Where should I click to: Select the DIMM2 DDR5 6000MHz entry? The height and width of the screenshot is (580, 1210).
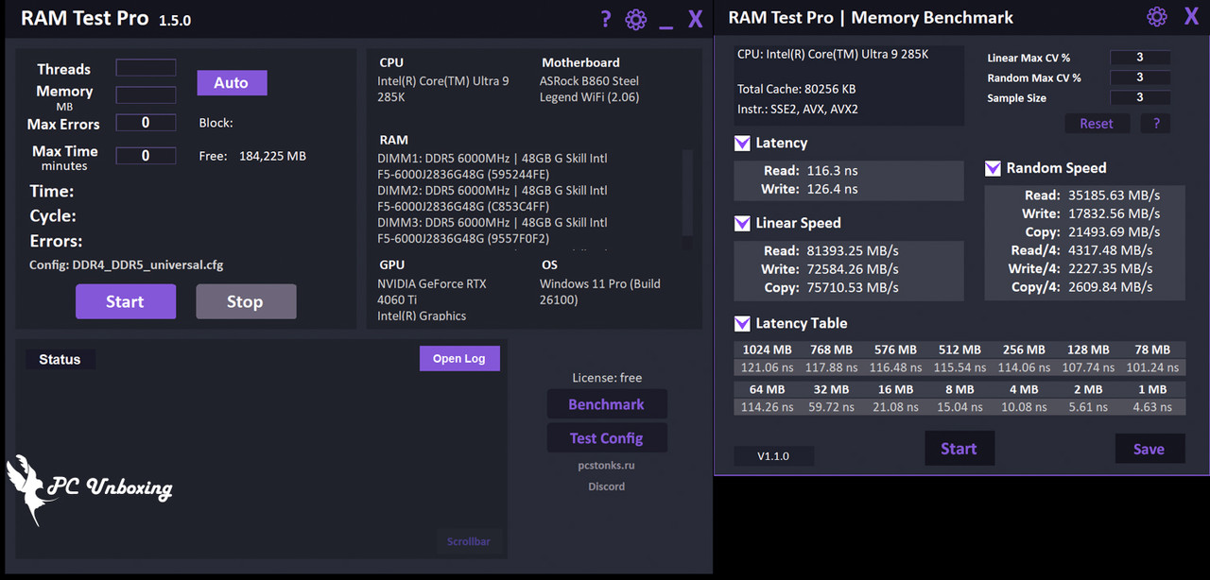point(493,198)
